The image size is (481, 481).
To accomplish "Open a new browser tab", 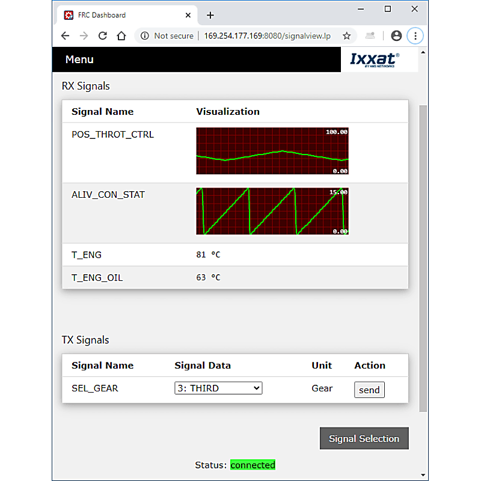I will click(210, 15).
